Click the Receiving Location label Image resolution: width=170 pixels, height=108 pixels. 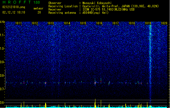pyautogui.click(x=63, y=6)
